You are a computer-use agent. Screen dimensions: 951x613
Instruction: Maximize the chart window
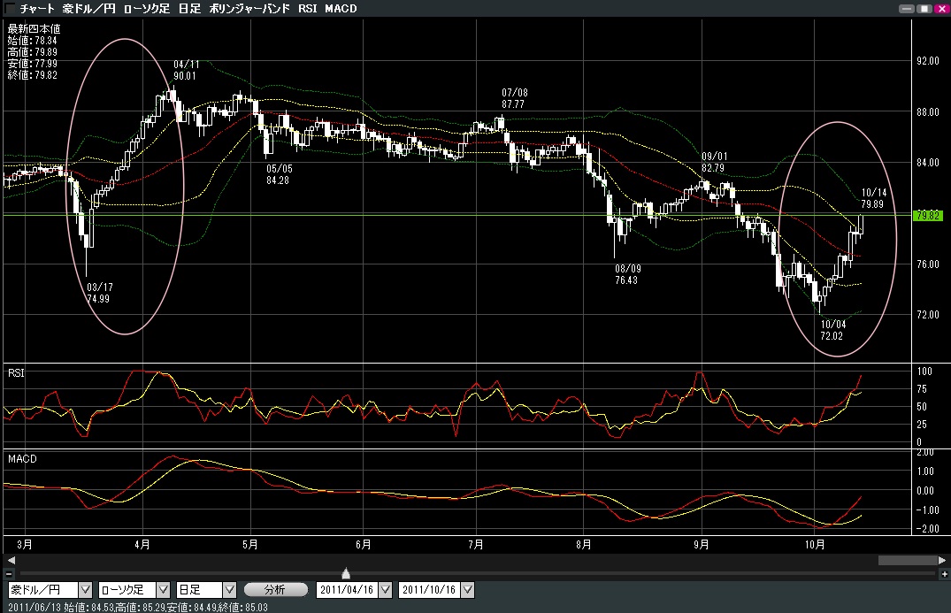click(924, 8)
